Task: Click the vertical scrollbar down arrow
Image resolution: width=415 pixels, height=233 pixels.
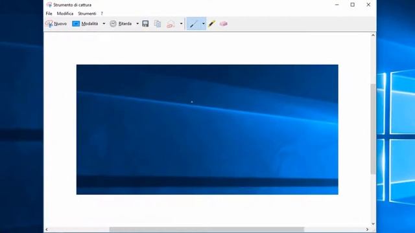Action: [373, 224]
